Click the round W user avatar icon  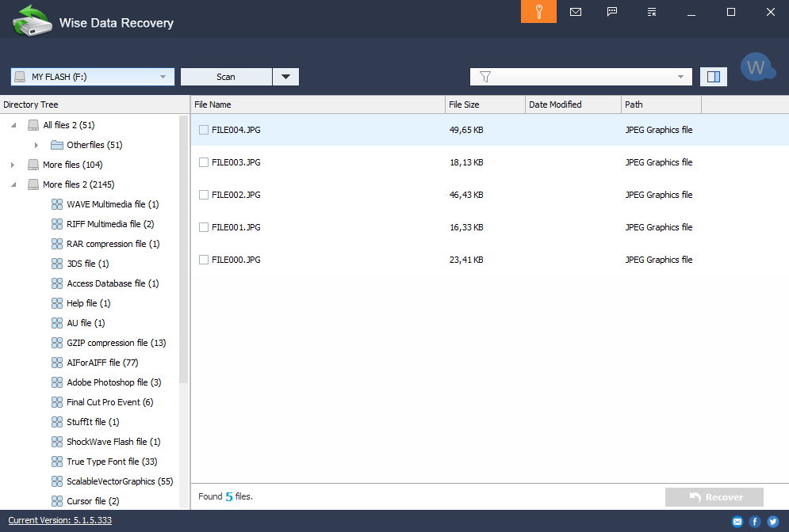tap(756, 68)
